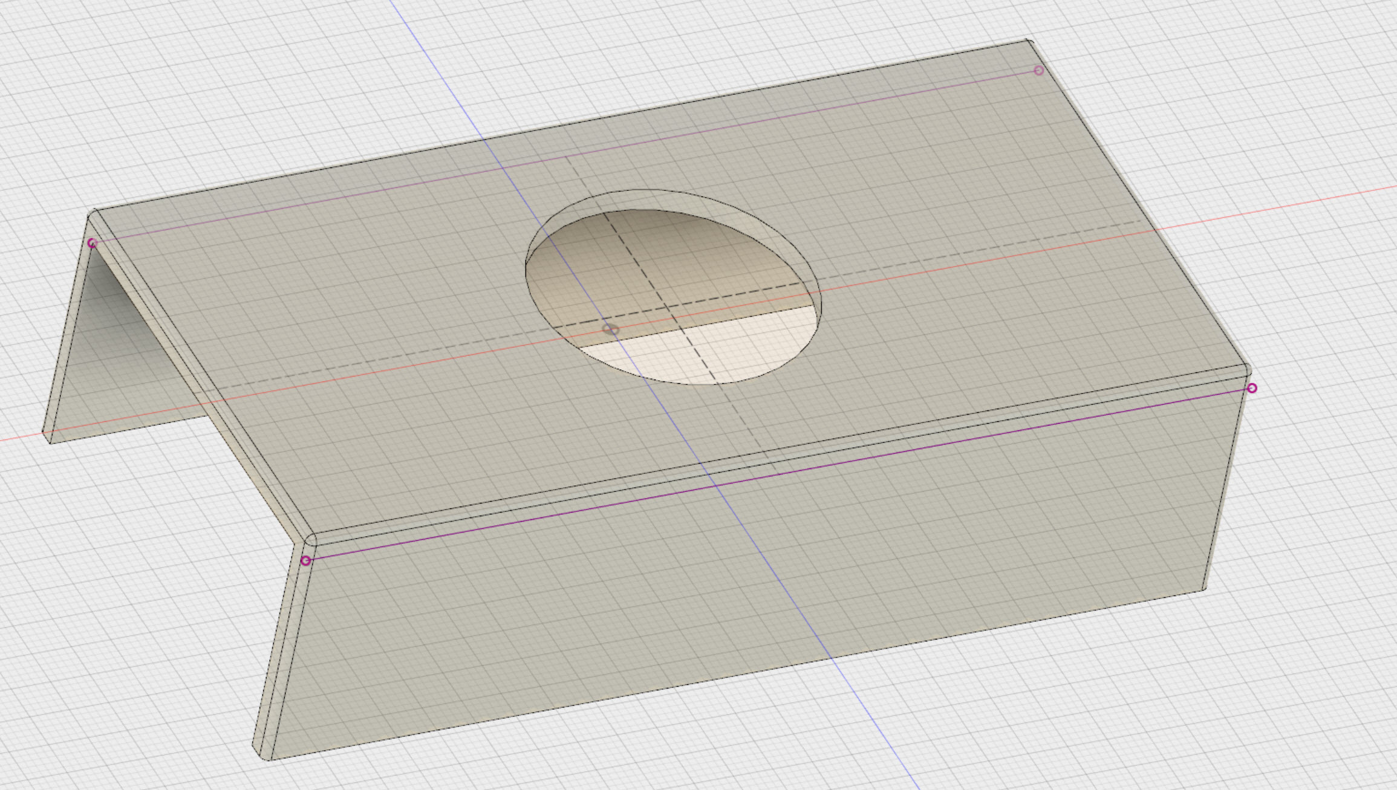Select the faded magenta sketch line near back edge

pos(565,157)
